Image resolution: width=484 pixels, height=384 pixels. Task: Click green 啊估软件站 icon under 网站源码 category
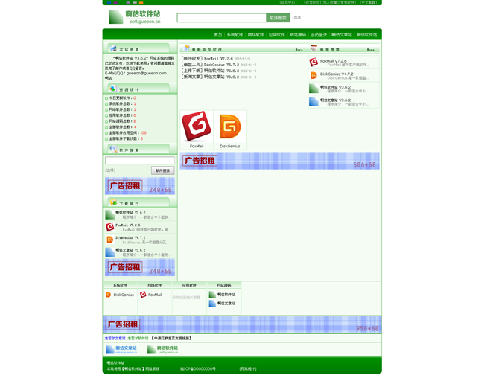[x=212, y=295]
